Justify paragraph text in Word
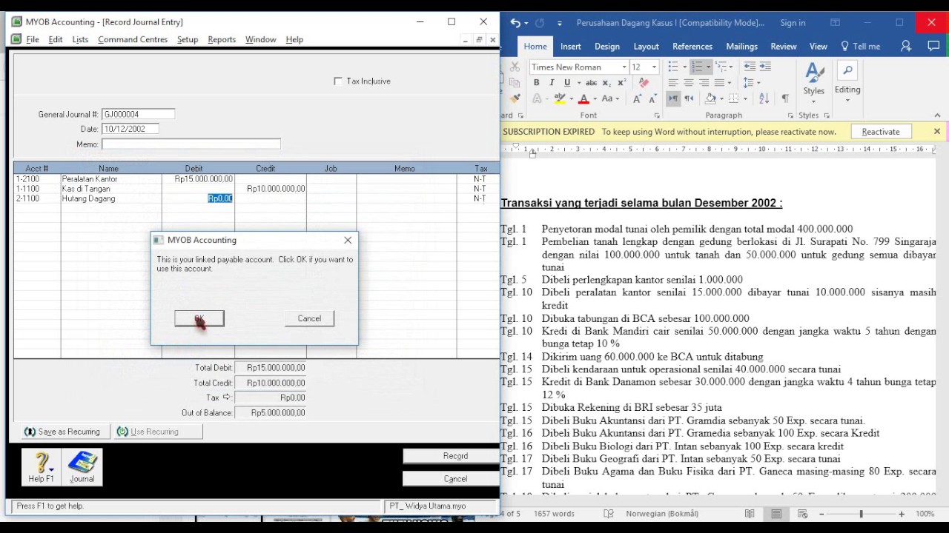 click(719, 82)
